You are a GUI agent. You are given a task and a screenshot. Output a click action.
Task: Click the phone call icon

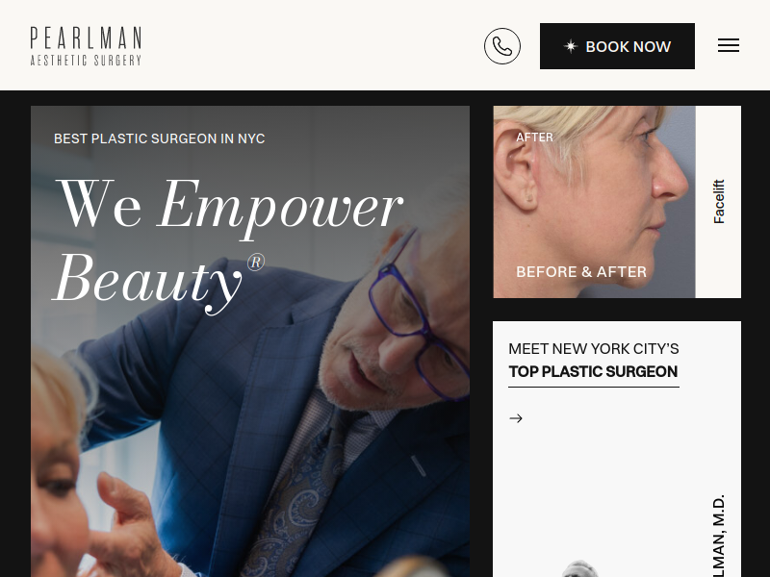pyautogui.click(x=501, y=46)
